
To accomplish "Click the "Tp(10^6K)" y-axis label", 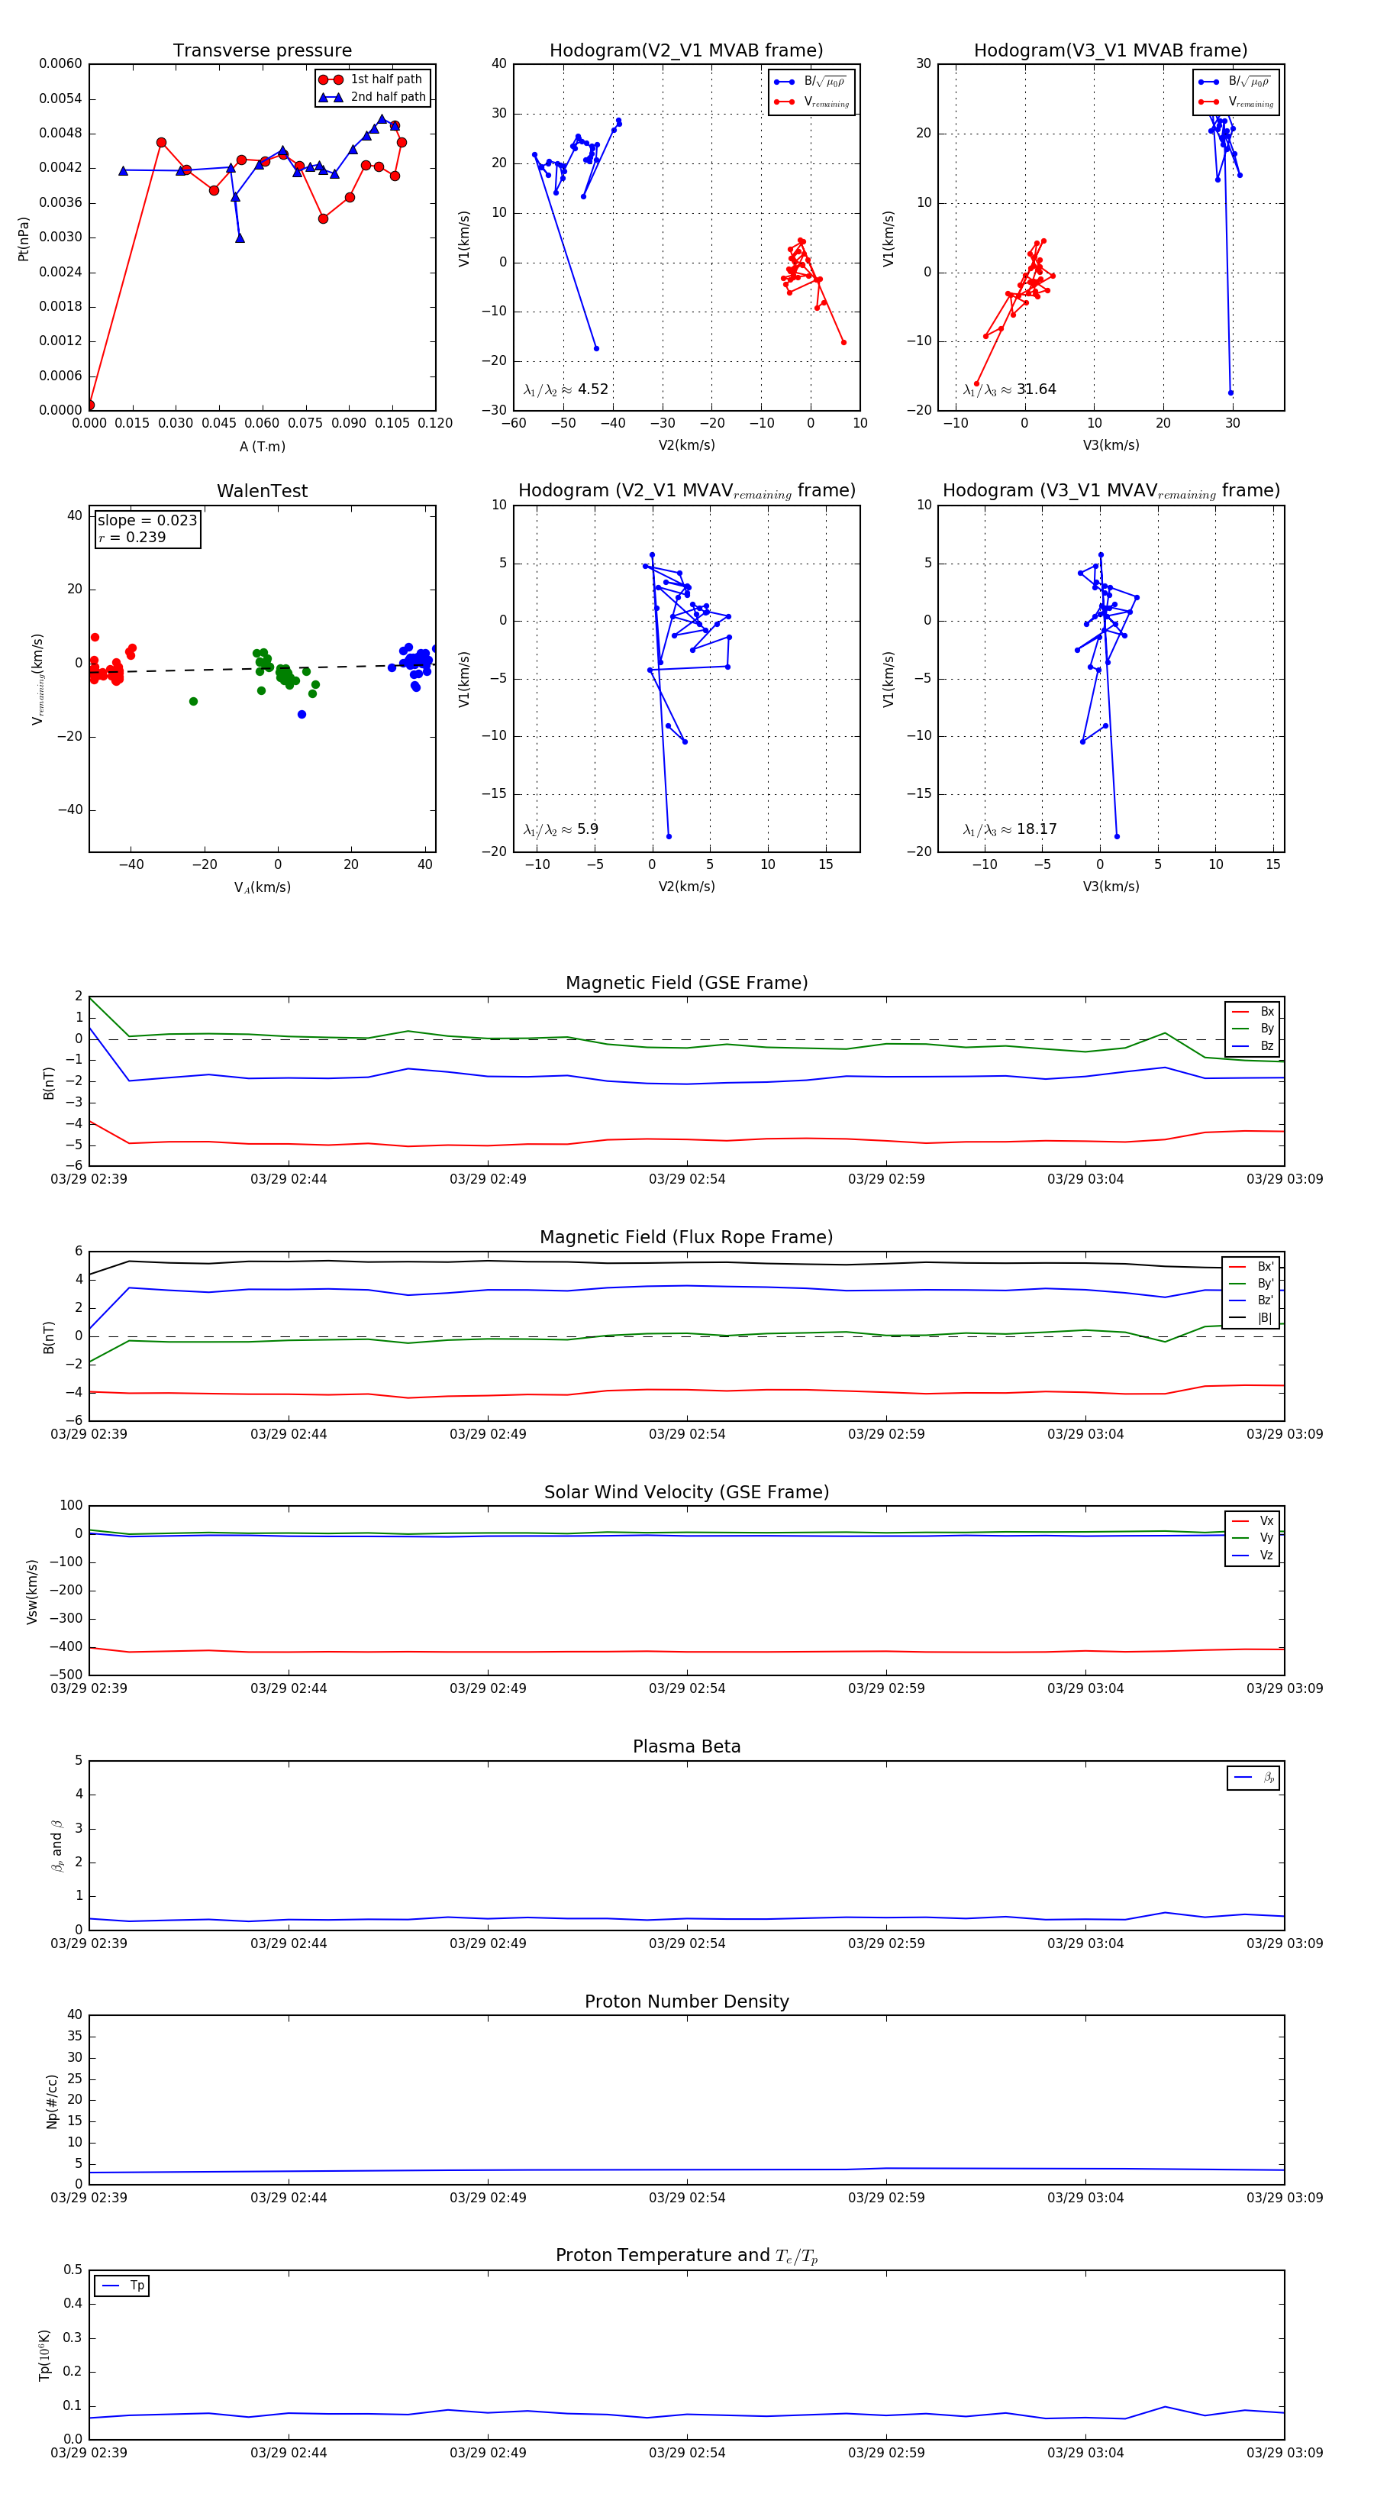I will pos(44,2356).
